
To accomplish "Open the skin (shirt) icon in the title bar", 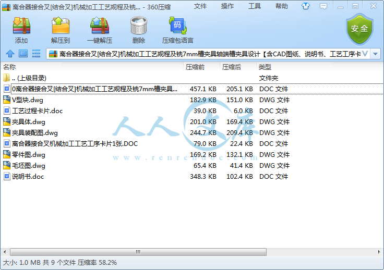I will (305, 6).
